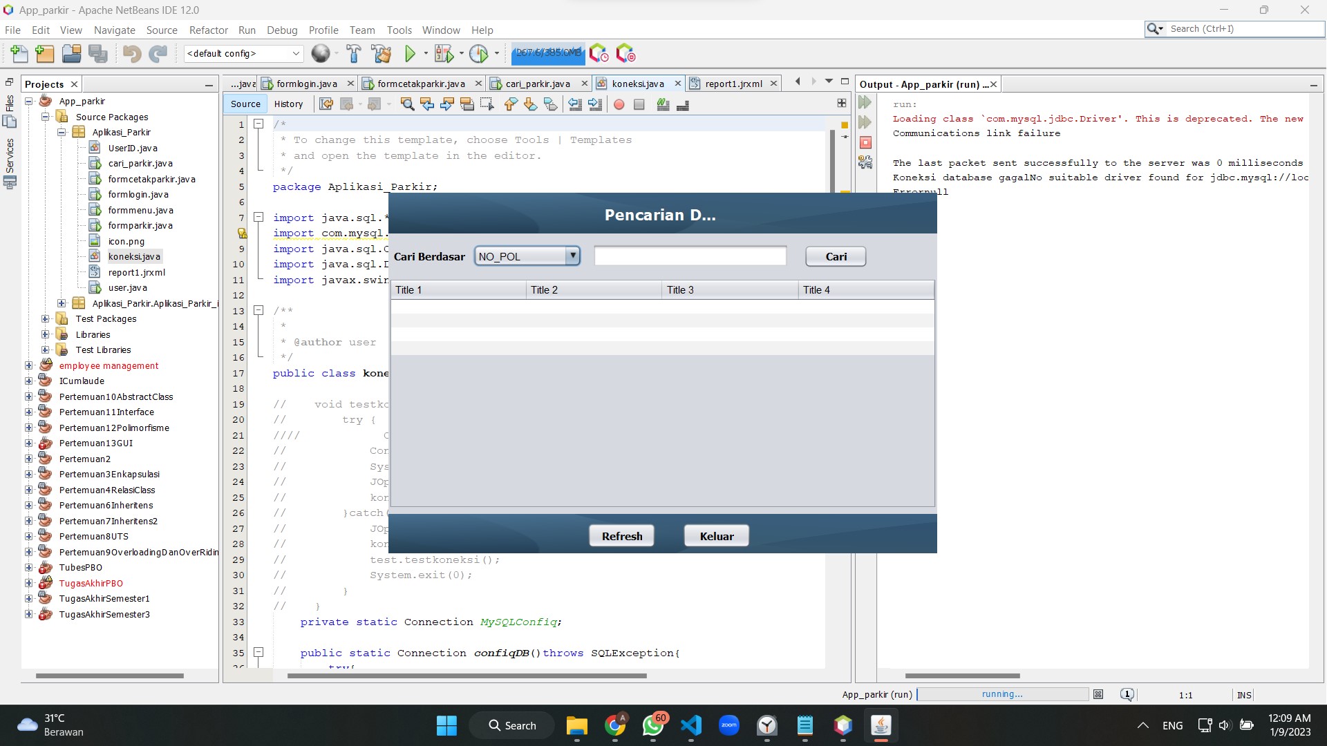Open WhatsApp from the taskbar
This screenshot has width=1327, height=746.
[653, 725]
